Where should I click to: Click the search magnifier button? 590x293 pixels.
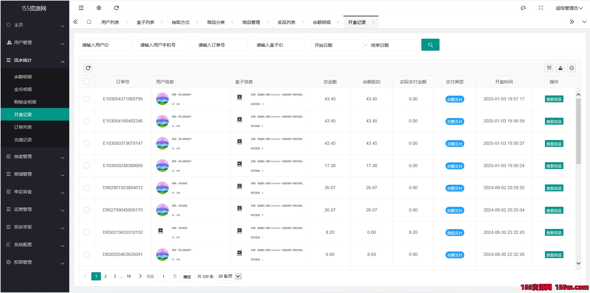pos(430,45)
